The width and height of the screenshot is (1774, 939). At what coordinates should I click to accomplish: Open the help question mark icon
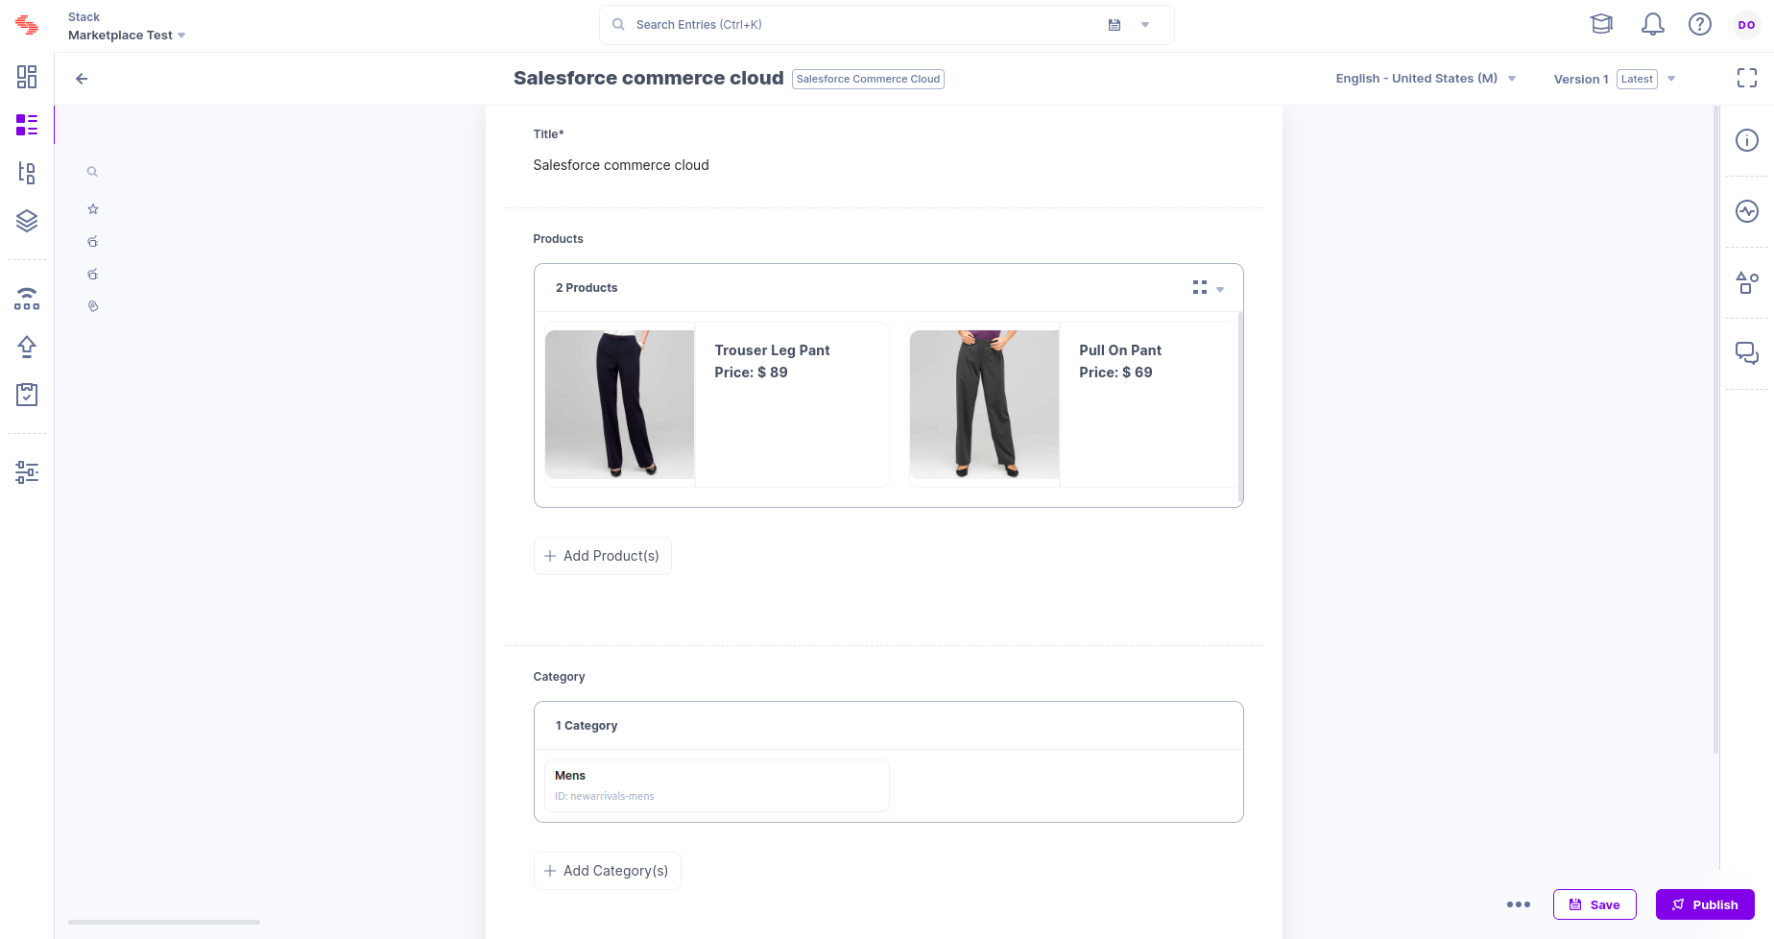1700,24
